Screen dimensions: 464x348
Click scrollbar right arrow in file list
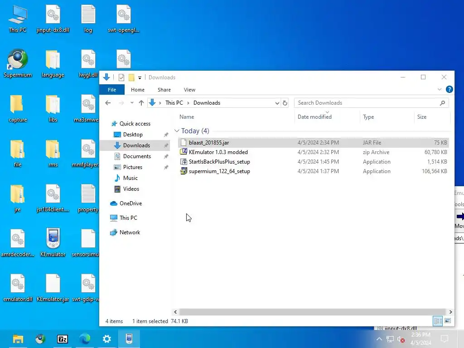[450, 312]
